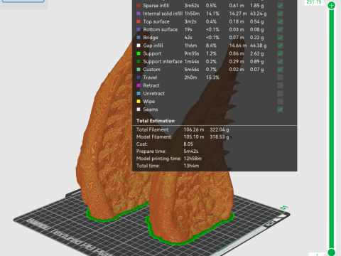
Task: Select the Bridge label
Action: [x=151, y=38]
